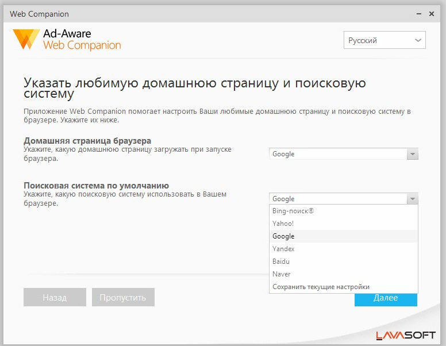Minimize the Web Companion window

pyautogui.click(x=419, y=14)
